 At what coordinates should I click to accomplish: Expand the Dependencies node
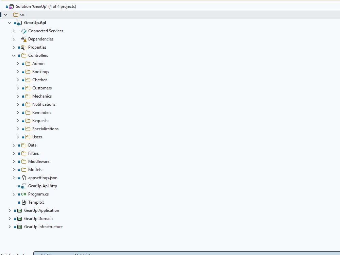14,39
